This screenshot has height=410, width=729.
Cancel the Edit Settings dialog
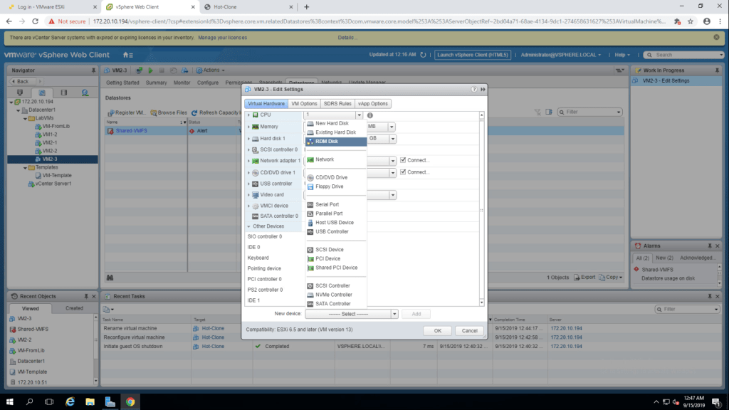(x=469, y=331)
